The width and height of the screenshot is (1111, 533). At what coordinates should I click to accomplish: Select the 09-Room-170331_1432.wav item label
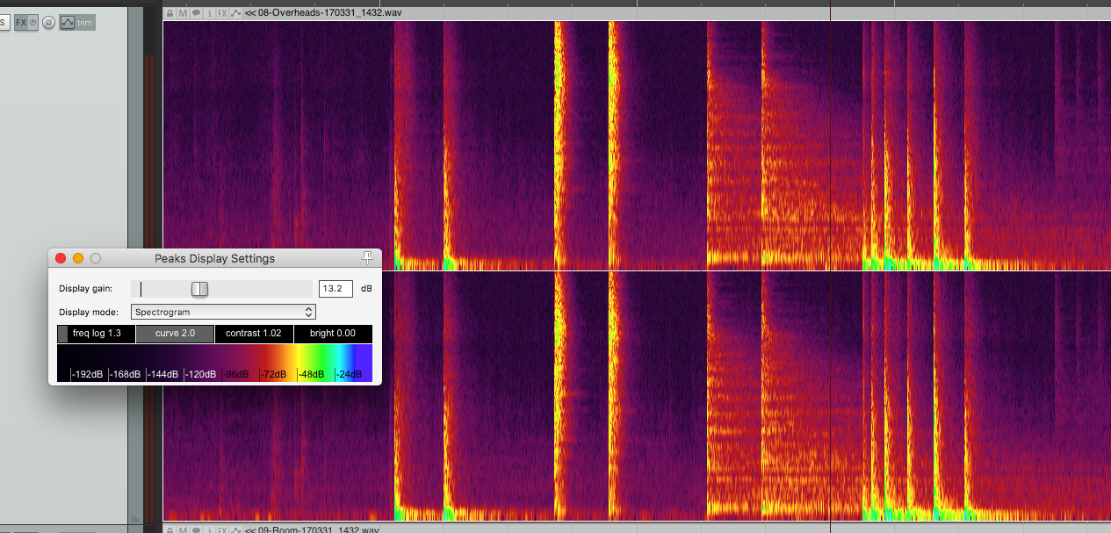point(316,529)
